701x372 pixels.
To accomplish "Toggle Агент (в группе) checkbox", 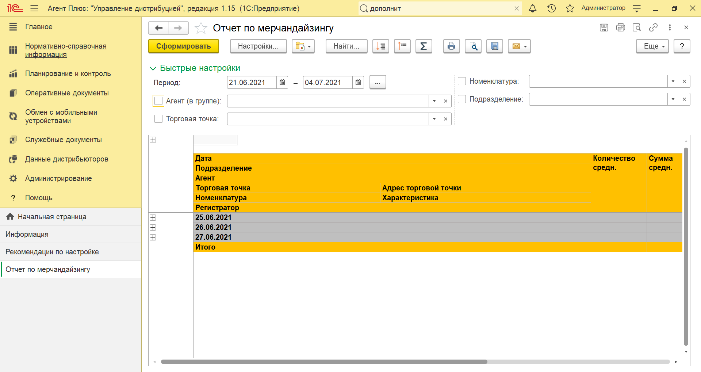I will point(158,101).
